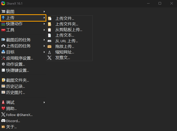Viewport: 177px width, 131px height.
Task: Click the ShareX logo in title bar
Action: 3,3
